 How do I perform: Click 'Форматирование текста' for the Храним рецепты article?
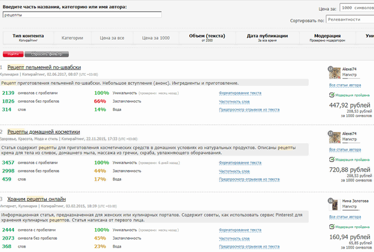[x=240, y=230]
